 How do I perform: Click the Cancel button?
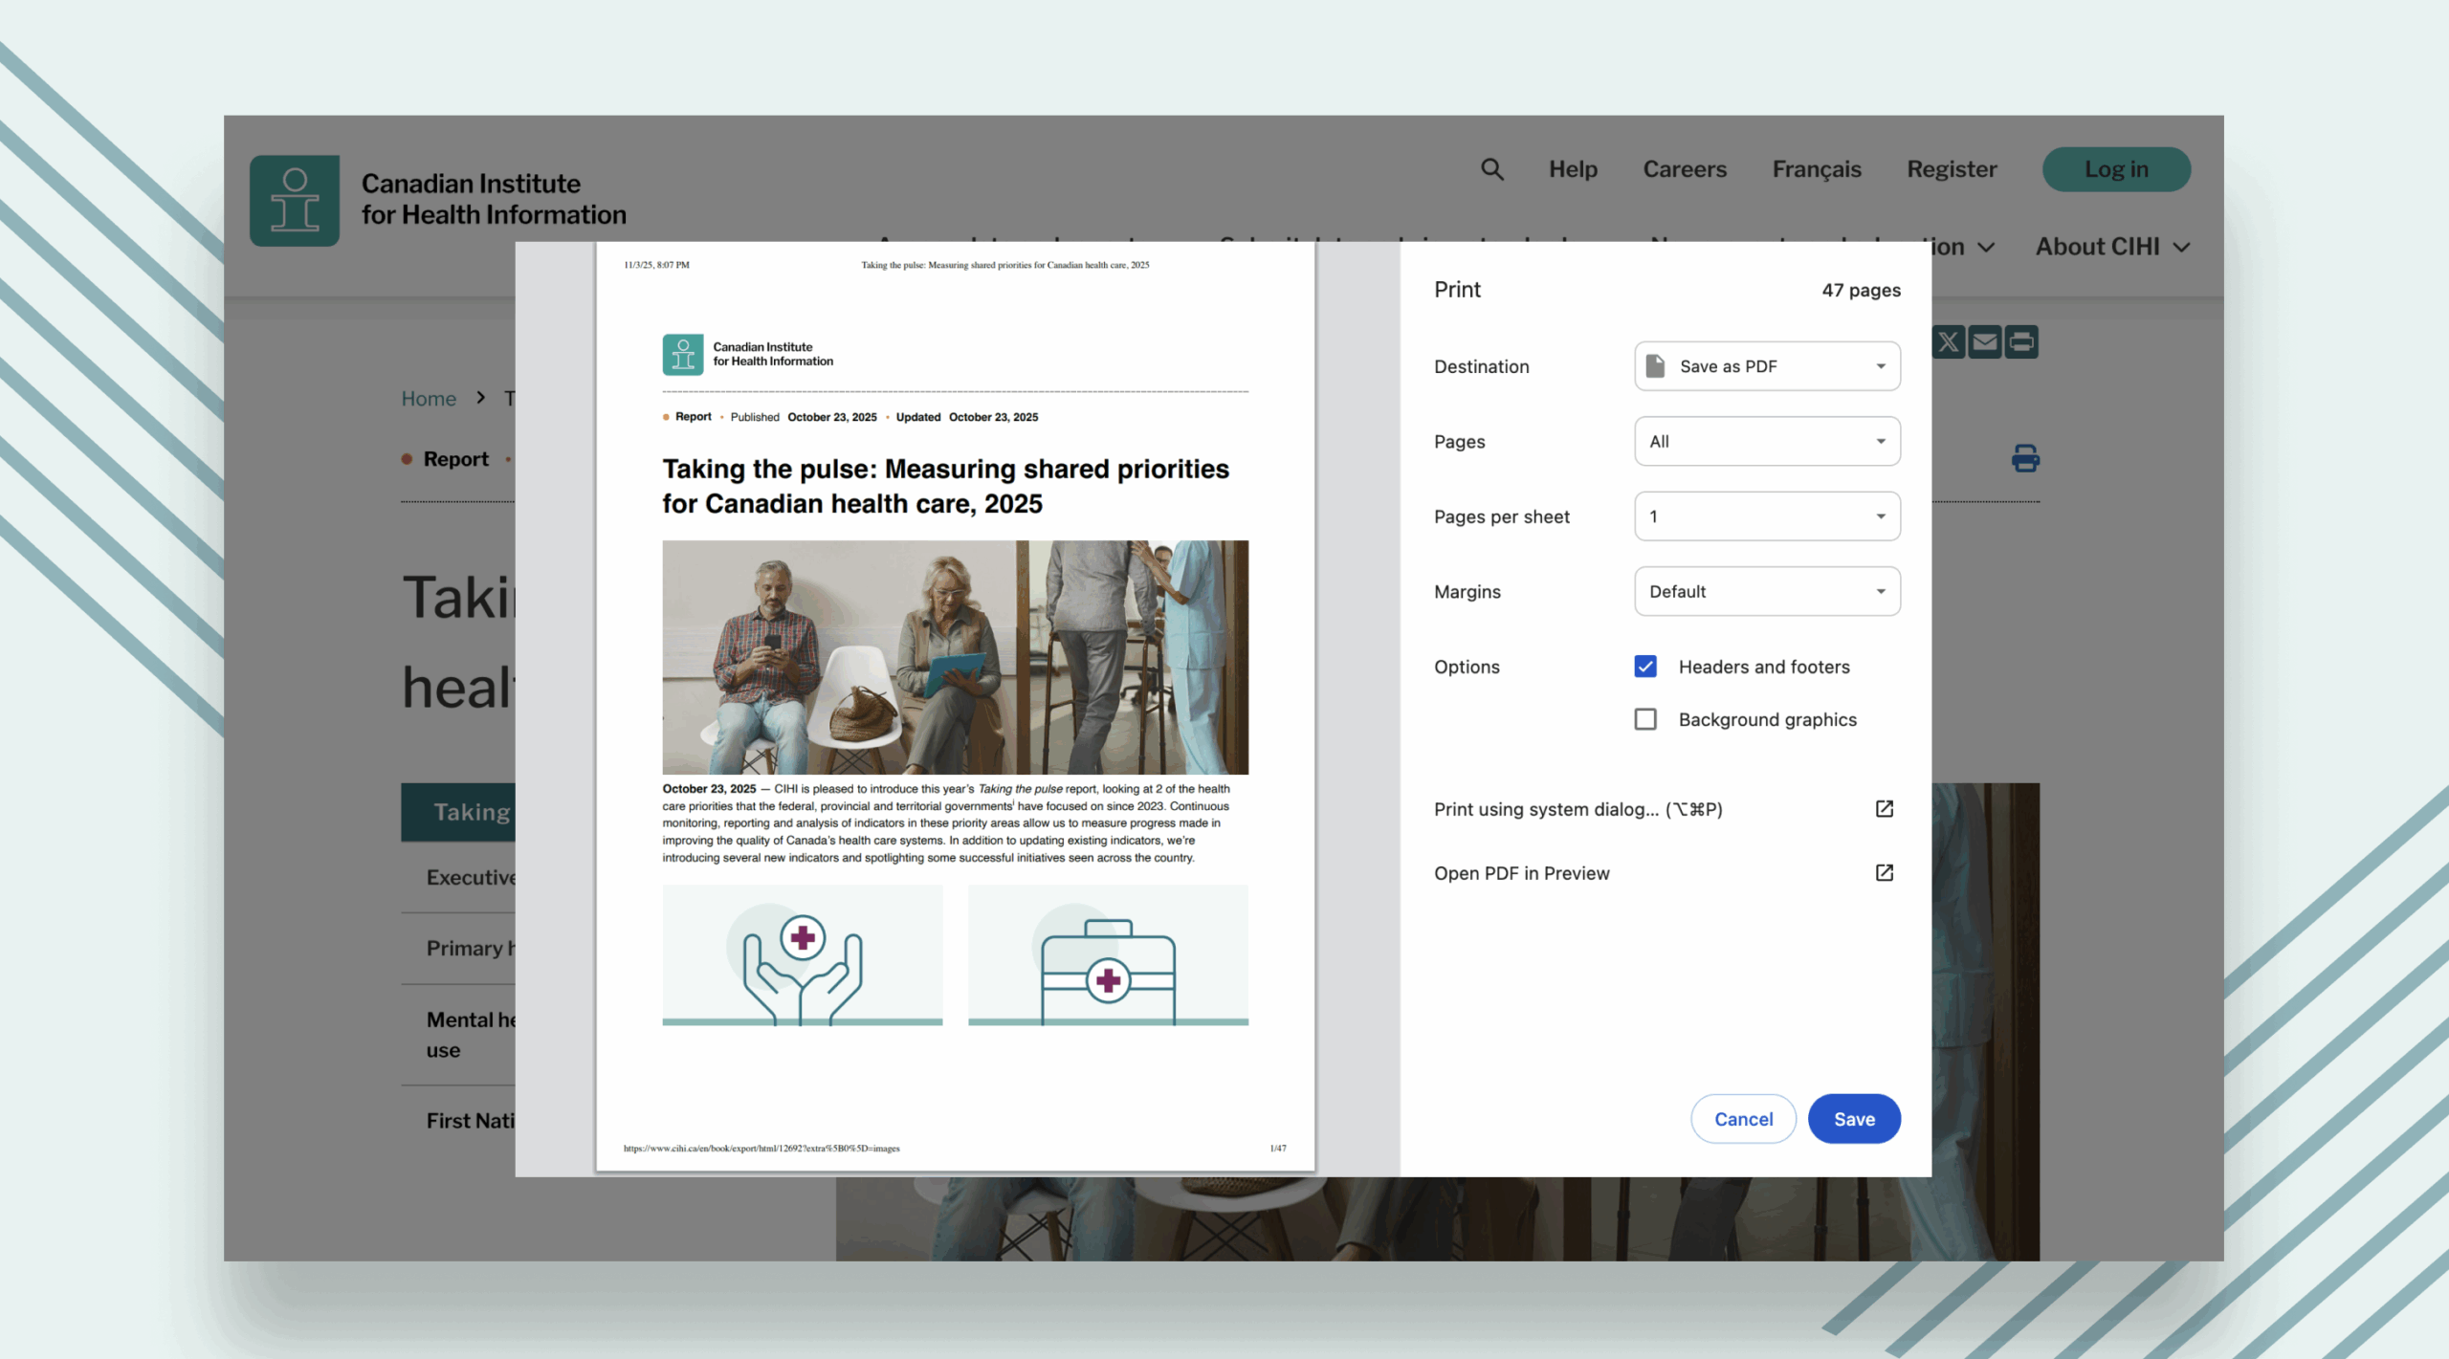pyautogui.click(x=1742, y=1119)
